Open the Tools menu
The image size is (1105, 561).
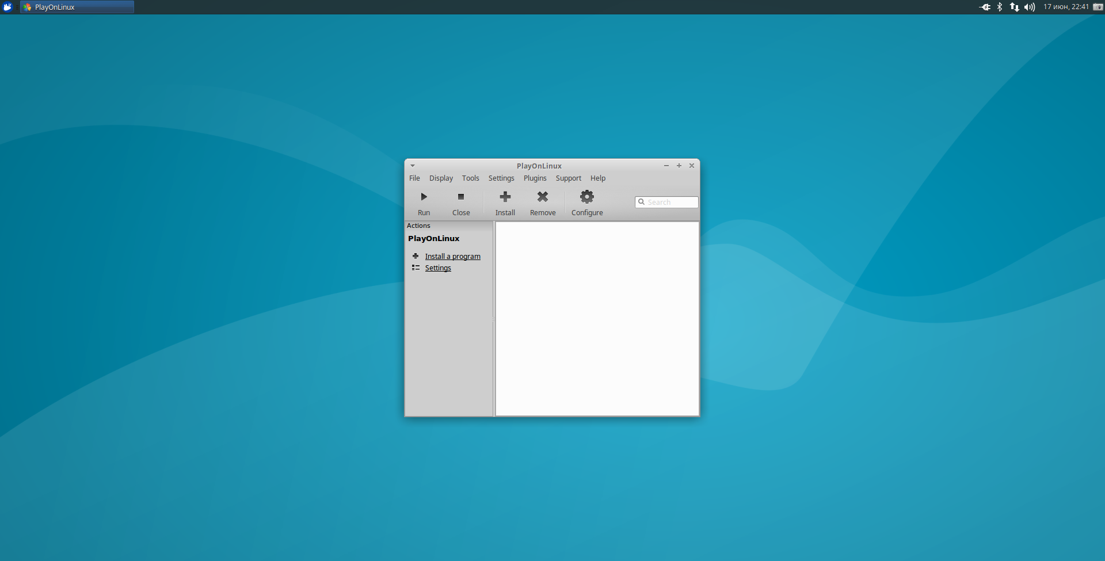pos(470,178)
